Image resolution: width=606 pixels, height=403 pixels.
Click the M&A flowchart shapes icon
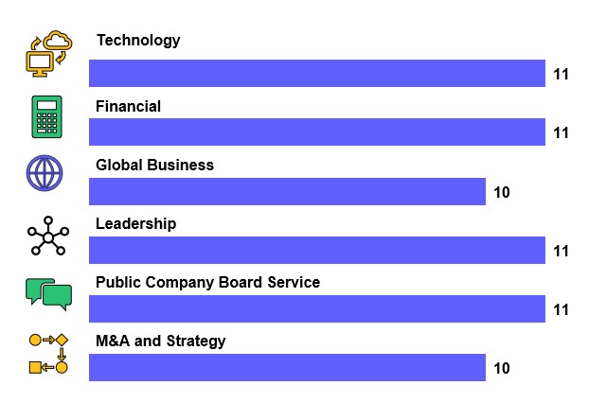click(x=49, y=353)
